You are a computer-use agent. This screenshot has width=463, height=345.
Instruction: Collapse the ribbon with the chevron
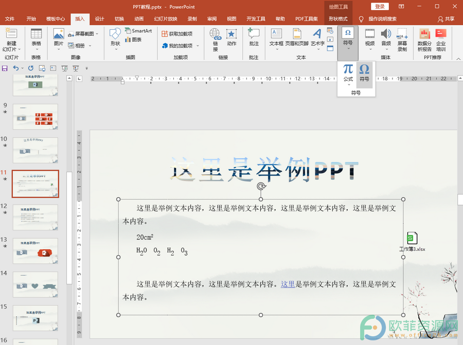458,59
